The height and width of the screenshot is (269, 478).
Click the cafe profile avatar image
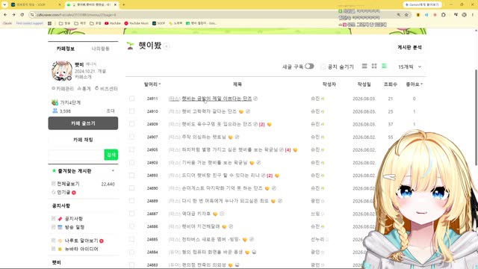[x=61, y=71]
